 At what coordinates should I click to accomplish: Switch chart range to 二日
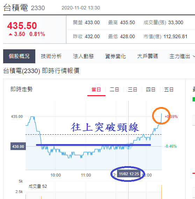114,90
